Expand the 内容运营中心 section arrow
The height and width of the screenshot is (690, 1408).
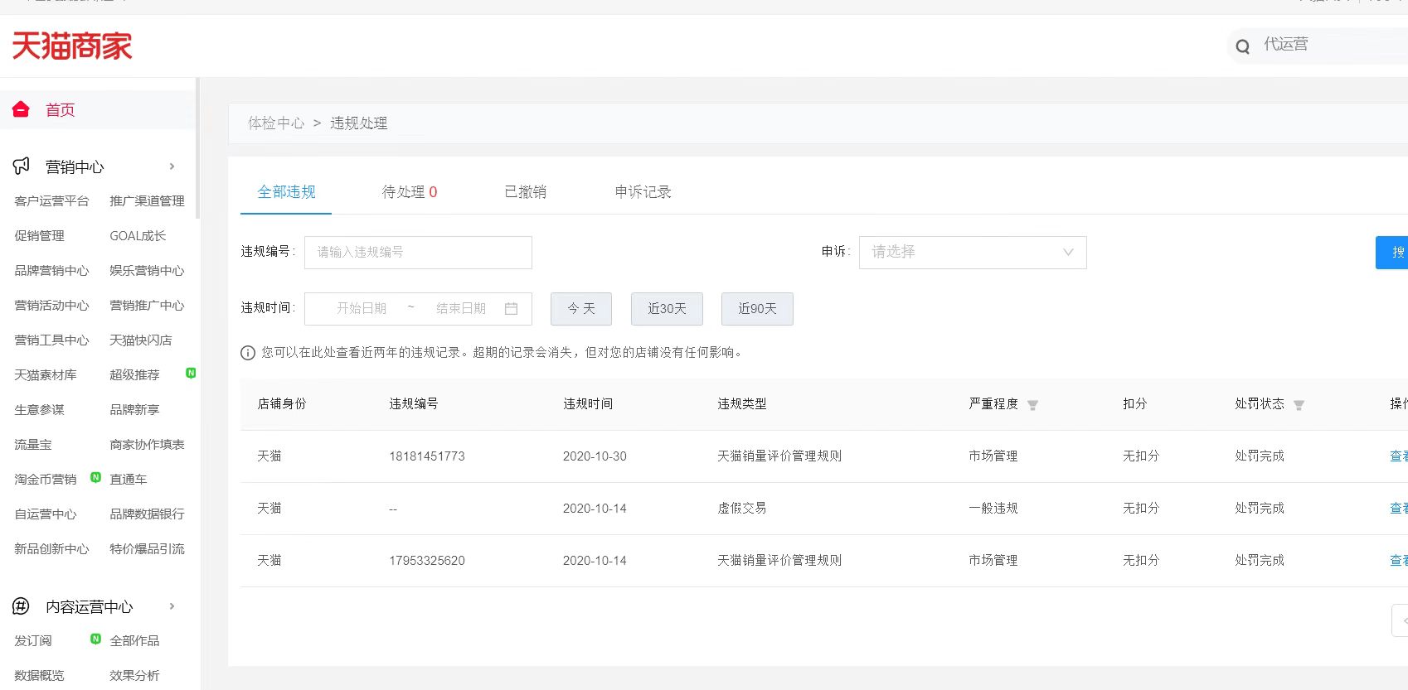(x=172, y=606)
